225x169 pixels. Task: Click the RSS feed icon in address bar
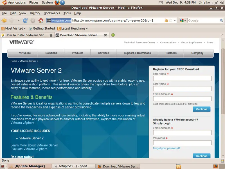[166, 21]
